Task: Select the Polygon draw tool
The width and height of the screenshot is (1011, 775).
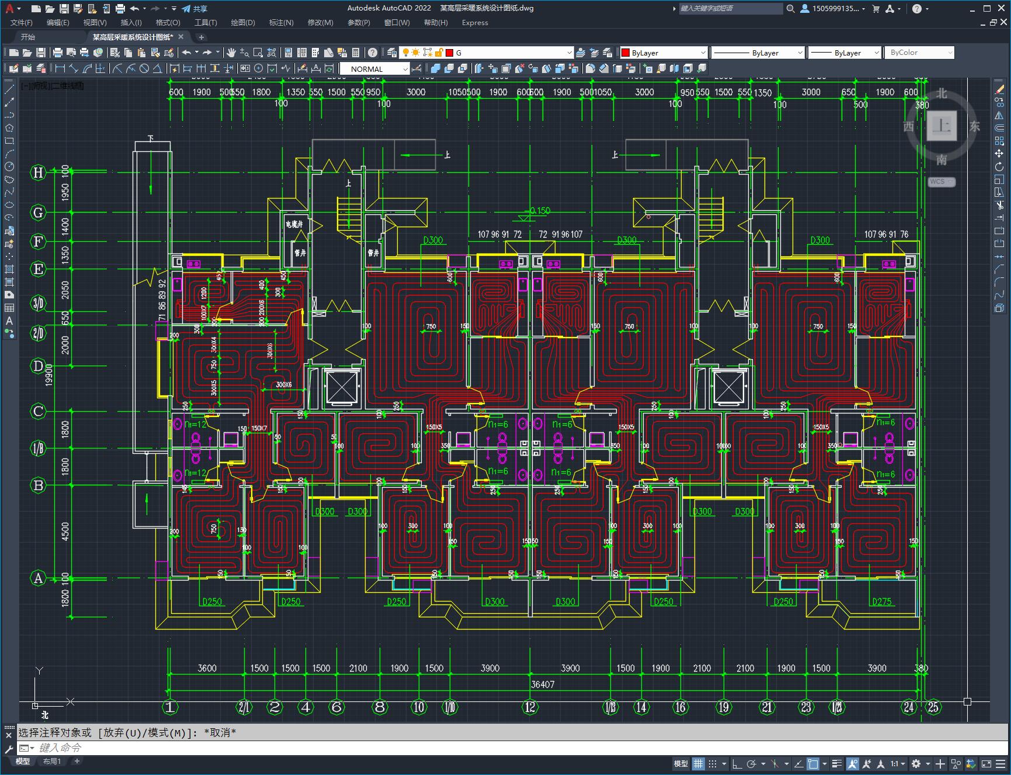Action: [9, 128]
